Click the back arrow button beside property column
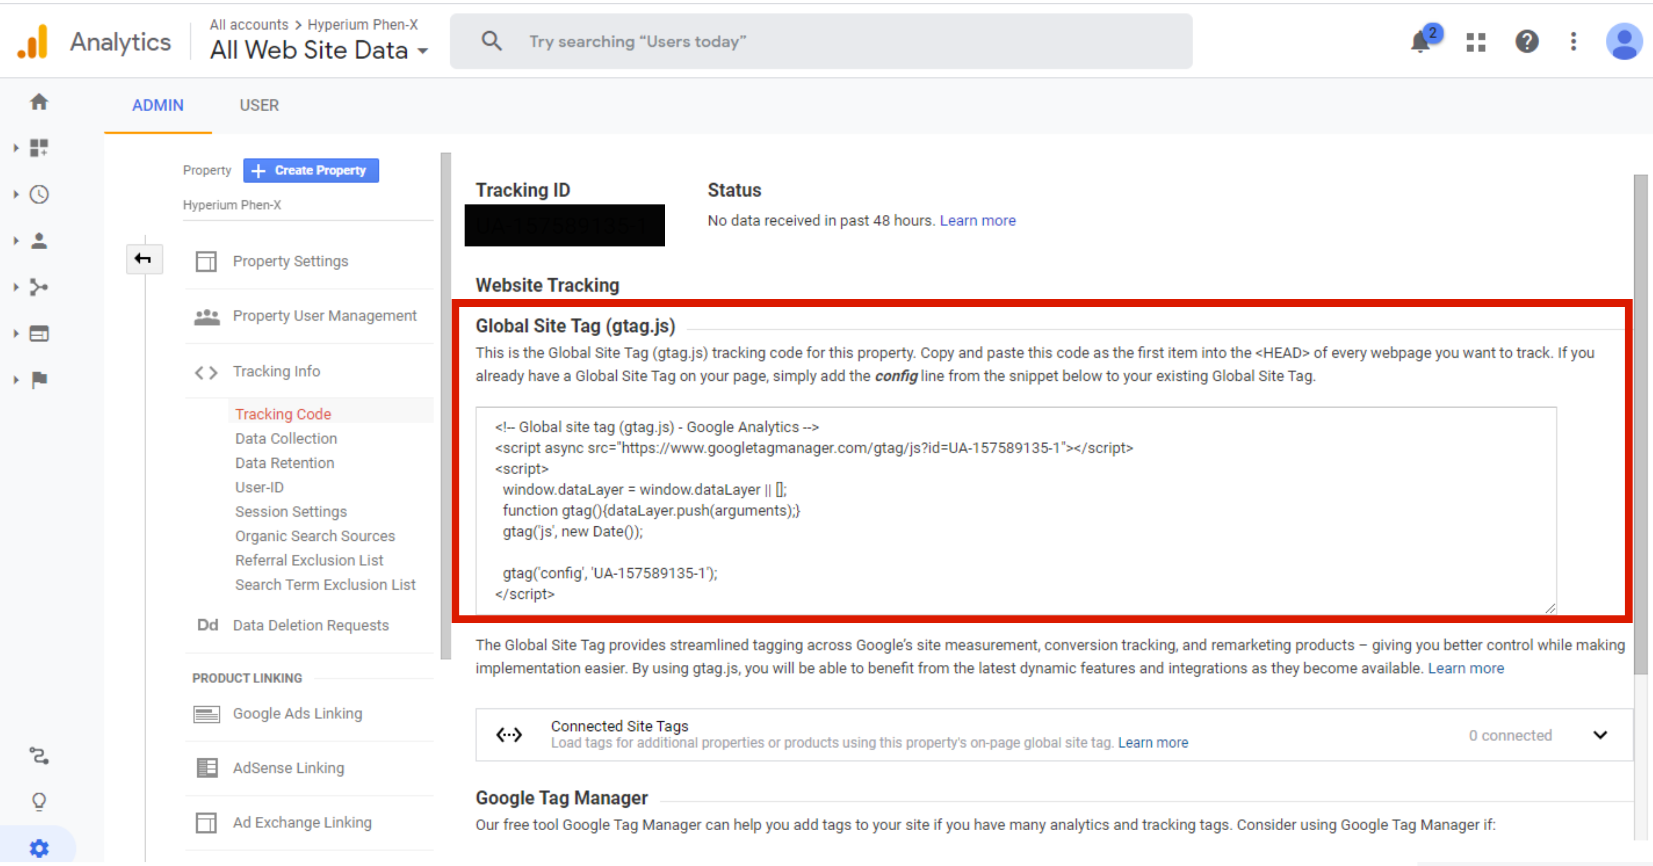This screenshot has width=1653, height=866. click(144, 259)
